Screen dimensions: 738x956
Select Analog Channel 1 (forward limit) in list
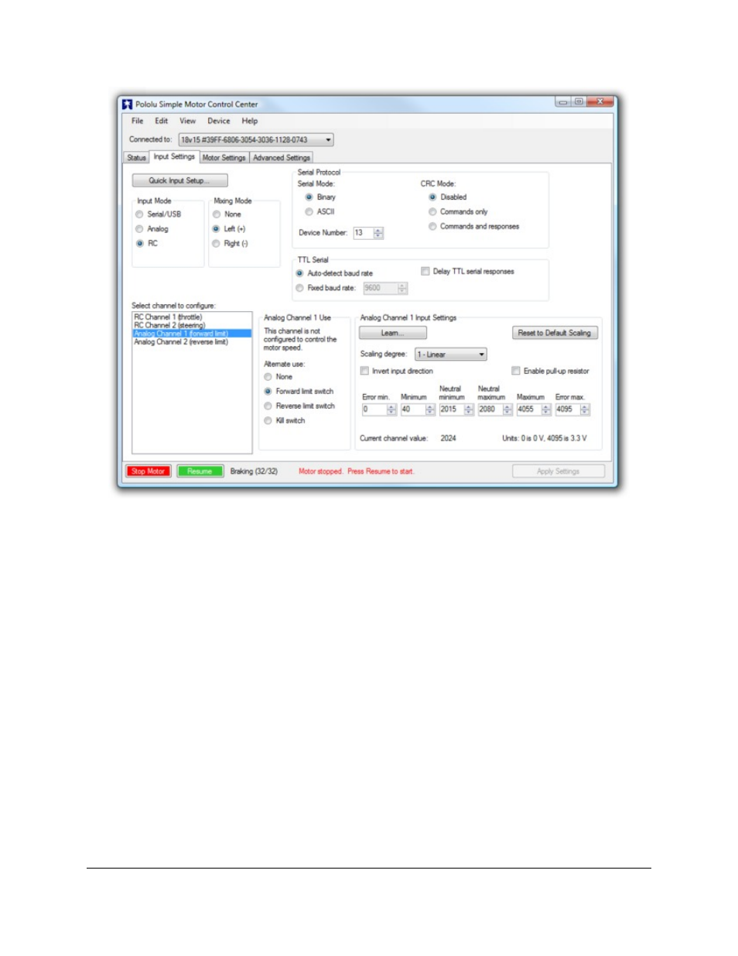pos(192,334)
